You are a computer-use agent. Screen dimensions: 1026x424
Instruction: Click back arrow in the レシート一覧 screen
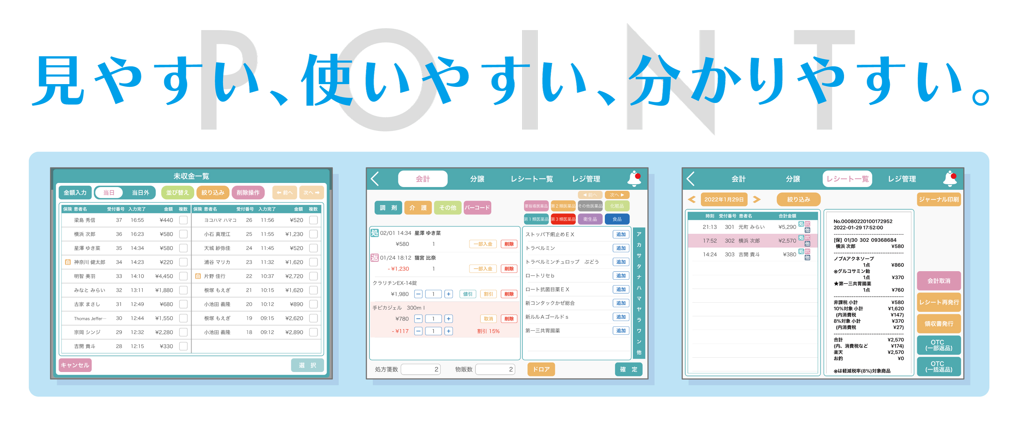(x=690, y=179)
